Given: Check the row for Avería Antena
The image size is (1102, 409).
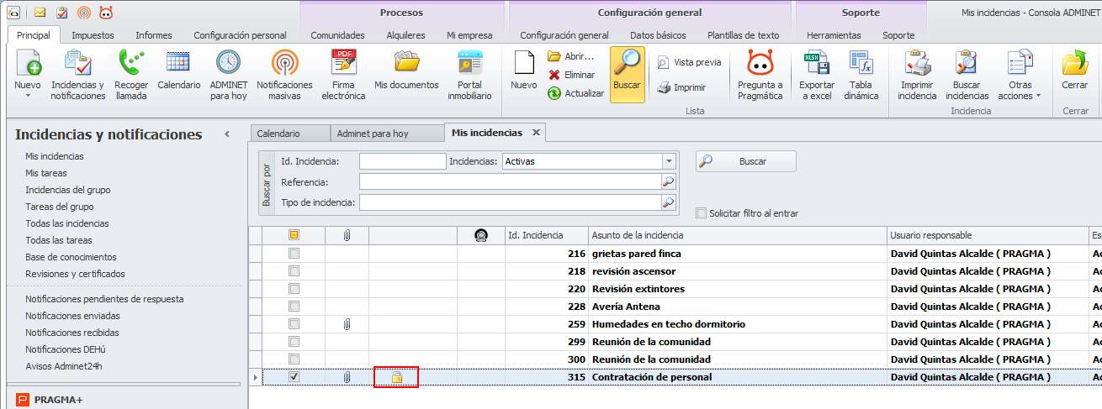Looking at the screenshot, I should click(294, 307).
